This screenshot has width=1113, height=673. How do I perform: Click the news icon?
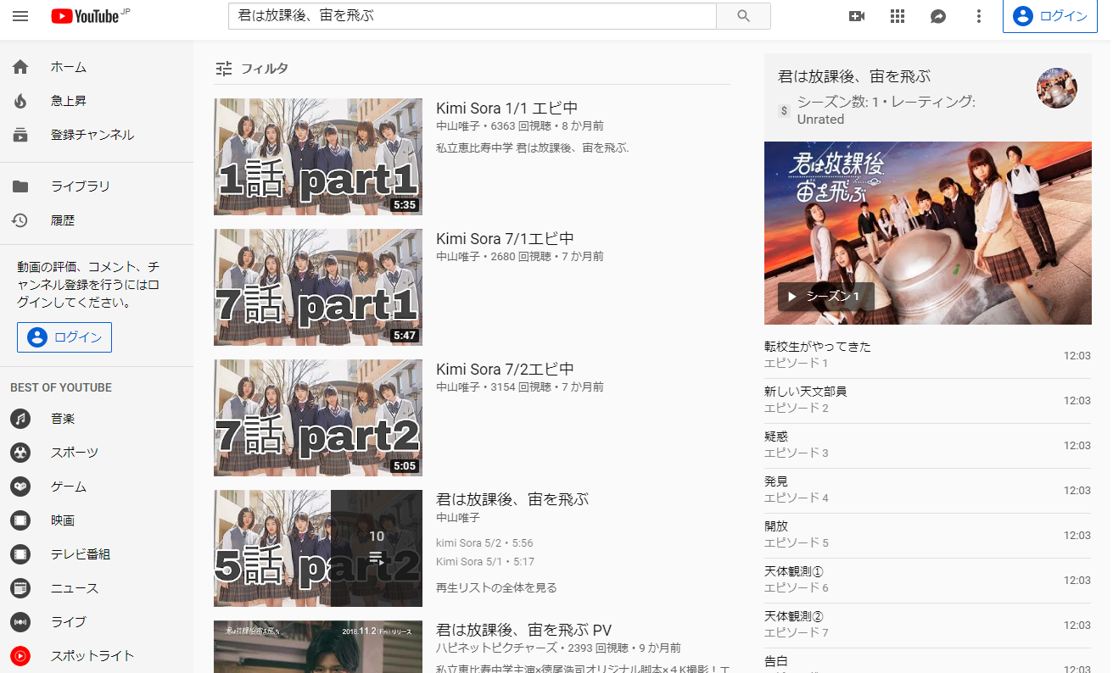point(20,588)
